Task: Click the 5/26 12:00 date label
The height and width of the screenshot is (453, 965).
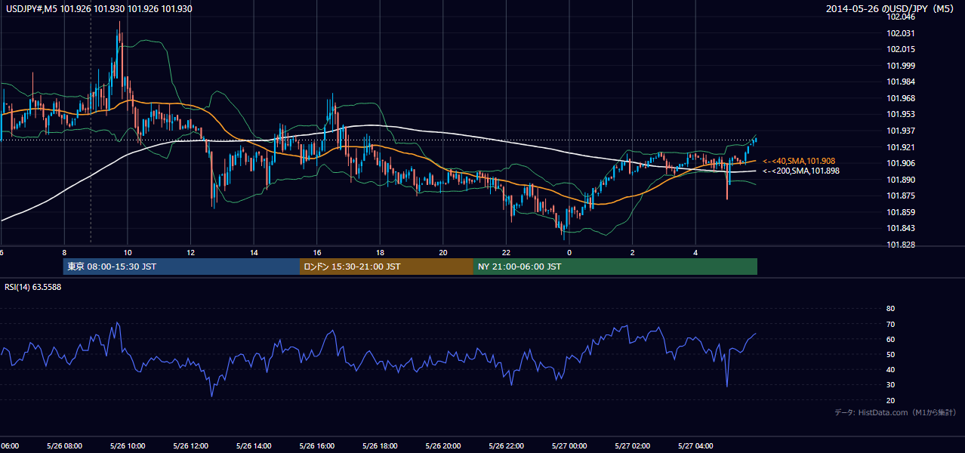Action: point(190,446)
